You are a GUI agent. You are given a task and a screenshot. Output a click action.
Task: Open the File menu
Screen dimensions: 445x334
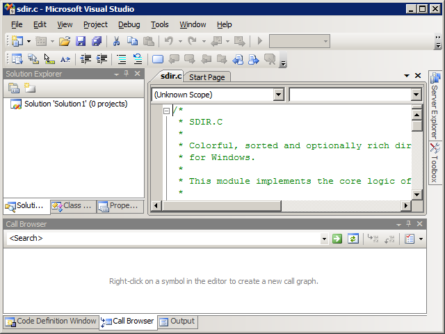[17, 25]
